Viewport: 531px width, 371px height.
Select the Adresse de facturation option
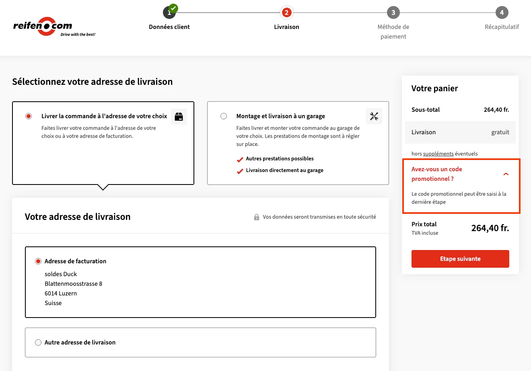click(38, 261)
